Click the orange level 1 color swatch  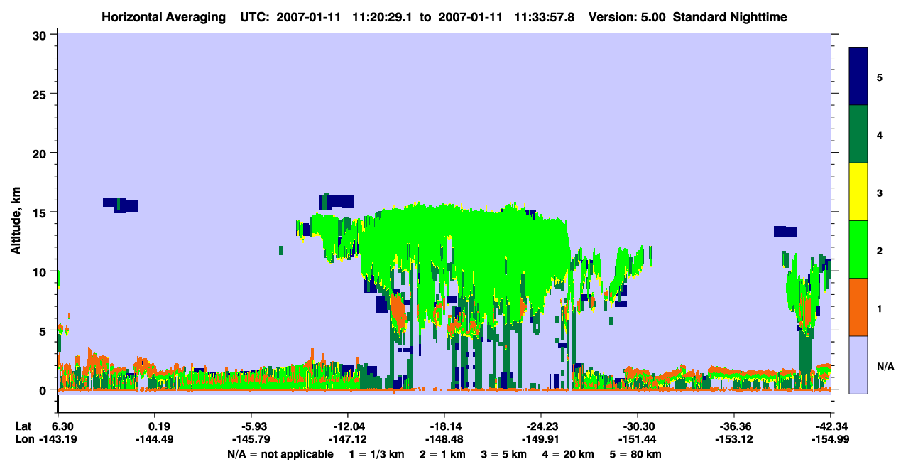pyautogui.click(x=858, y=307)
